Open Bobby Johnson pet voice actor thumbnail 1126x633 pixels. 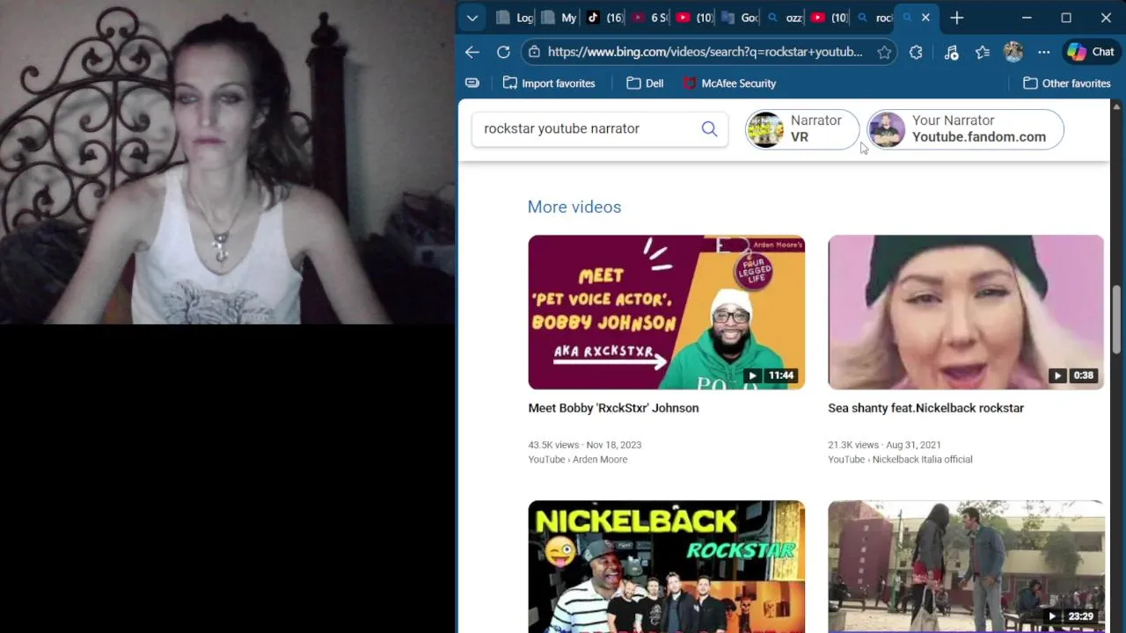pos(666,312)
